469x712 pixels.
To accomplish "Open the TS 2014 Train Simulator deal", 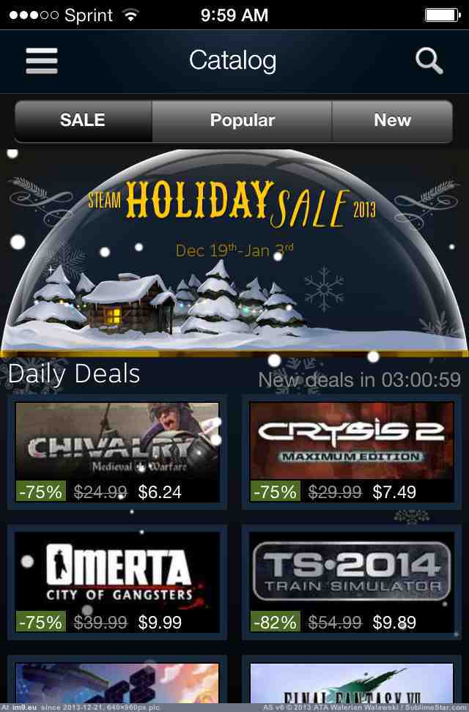I will click(352, 582).
